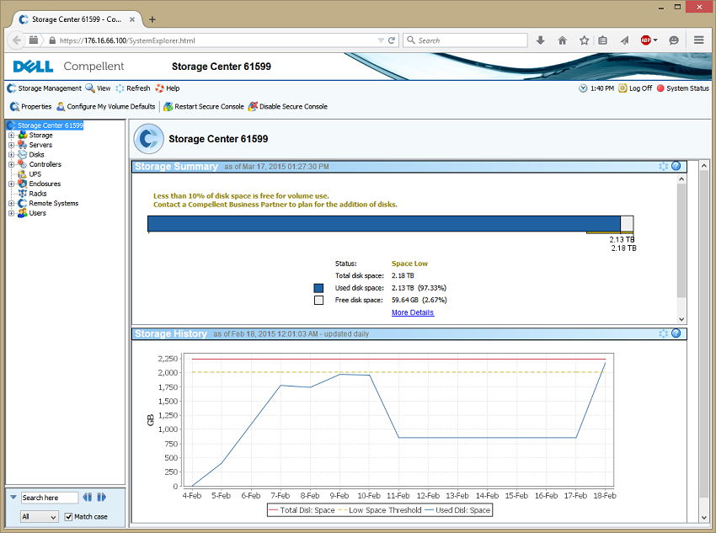Expand the Controllers tree node
This screenshot has width=716, height=533.
click(12, 164)
